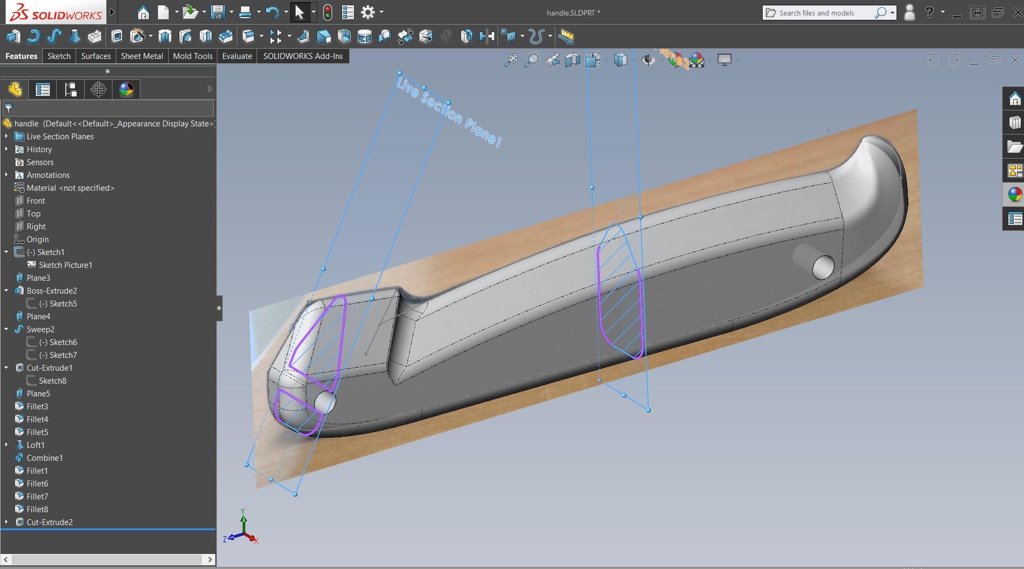
Task: Open the Appearances task pane tab
Action: [x=1014, y=194]
